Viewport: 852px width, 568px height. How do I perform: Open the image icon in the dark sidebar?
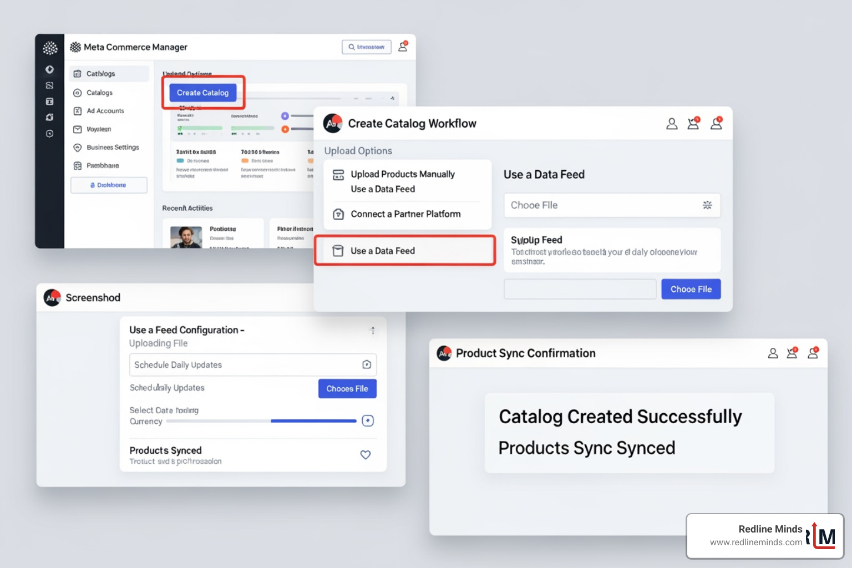click(x=50, y=85)
